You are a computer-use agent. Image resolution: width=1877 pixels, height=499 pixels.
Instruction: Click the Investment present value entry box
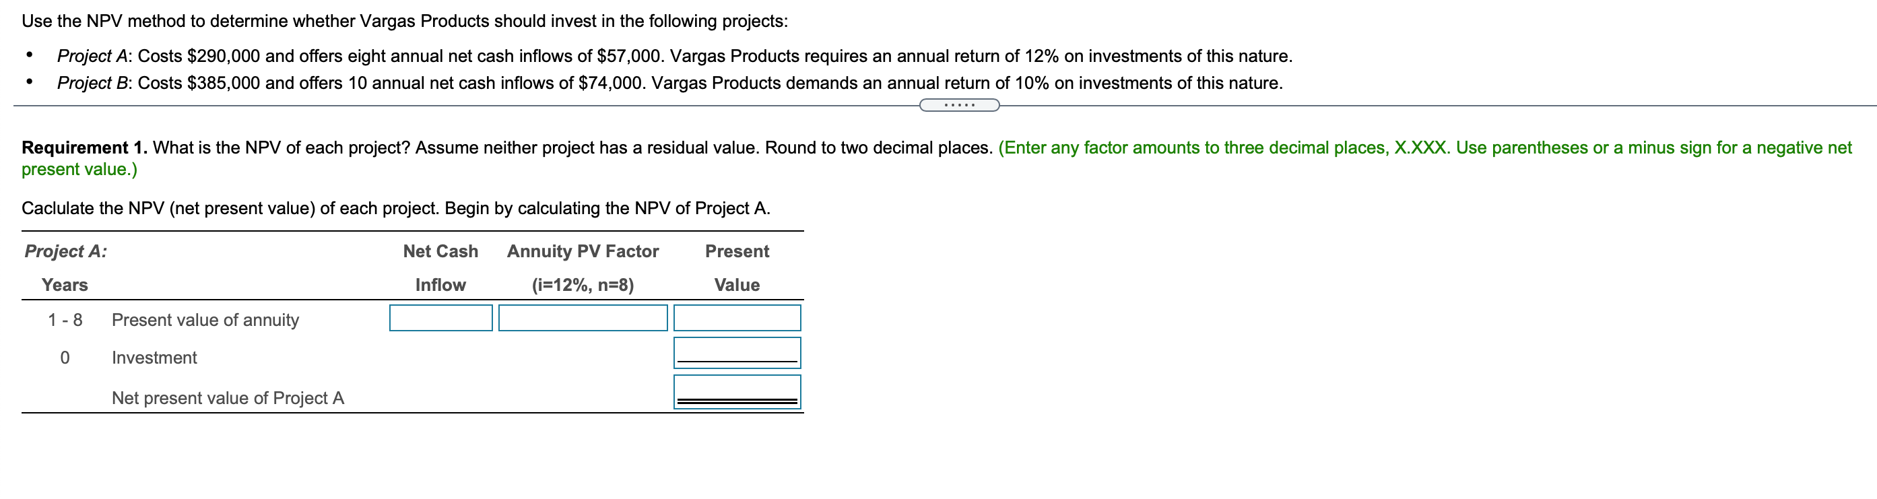(737, 354)
